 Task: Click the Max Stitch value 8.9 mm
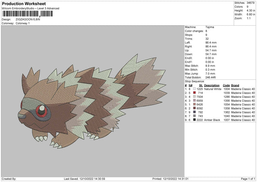tap(210, 66)
